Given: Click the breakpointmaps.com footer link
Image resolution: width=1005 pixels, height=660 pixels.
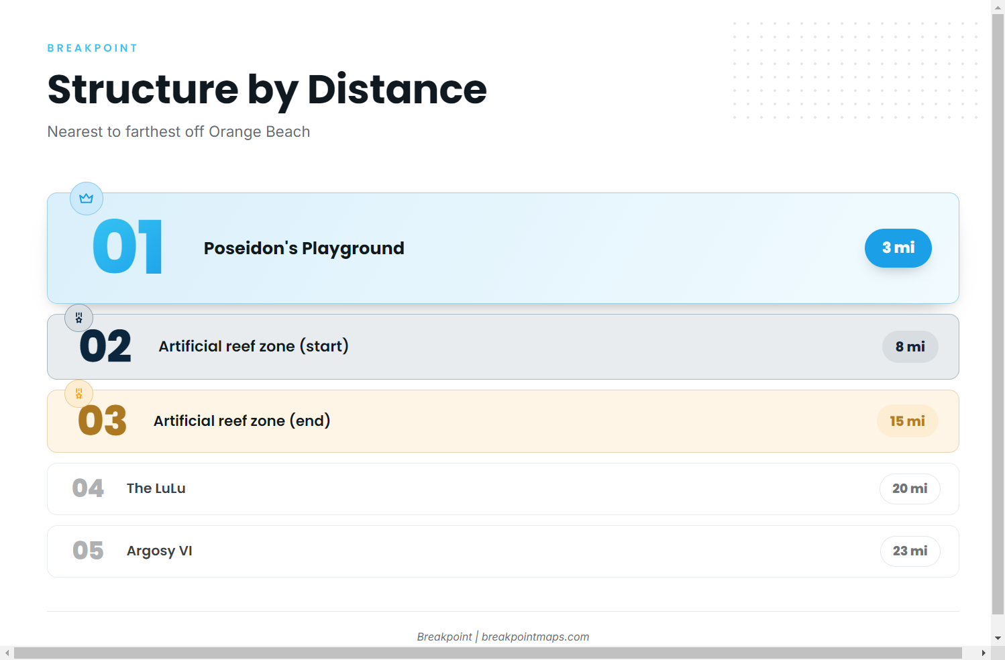Looking at the screenshot, I should coord(535,637).
